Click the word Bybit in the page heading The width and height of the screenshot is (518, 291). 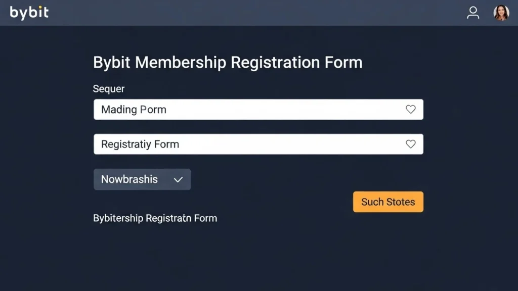click(x=112, y=63)
